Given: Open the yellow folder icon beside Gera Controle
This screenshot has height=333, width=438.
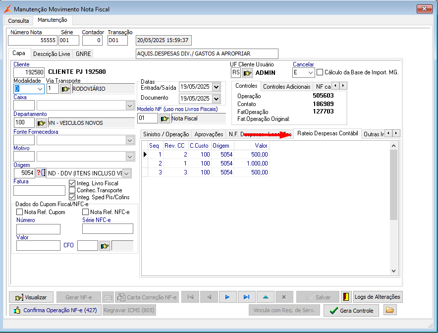Looking at the screenshot, I should coord(390,310).
